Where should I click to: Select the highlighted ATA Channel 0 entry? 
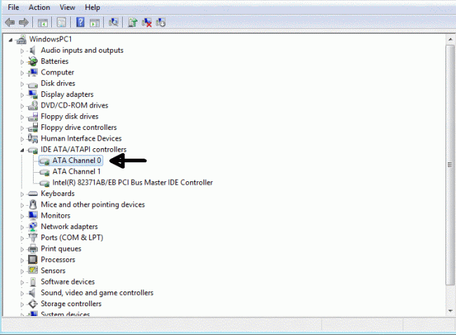[76, 160]
